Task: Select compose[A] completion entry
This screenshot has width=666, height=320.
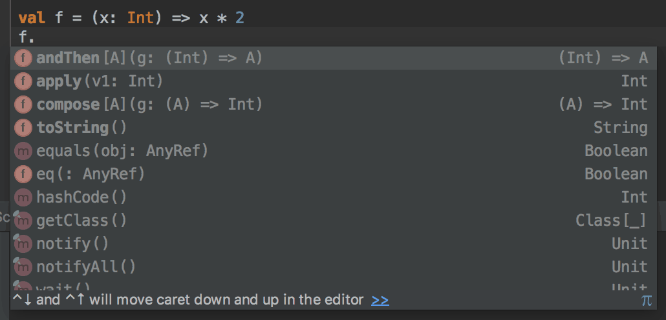Action: [149, 105]
